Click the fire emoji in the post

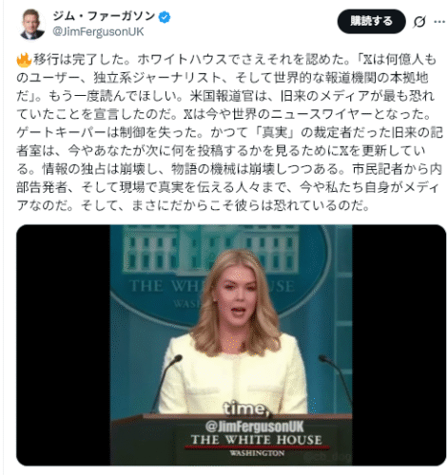click(24, 60)
